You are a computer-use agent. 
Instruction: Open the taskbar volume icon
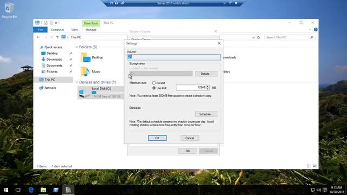(319, 190)
